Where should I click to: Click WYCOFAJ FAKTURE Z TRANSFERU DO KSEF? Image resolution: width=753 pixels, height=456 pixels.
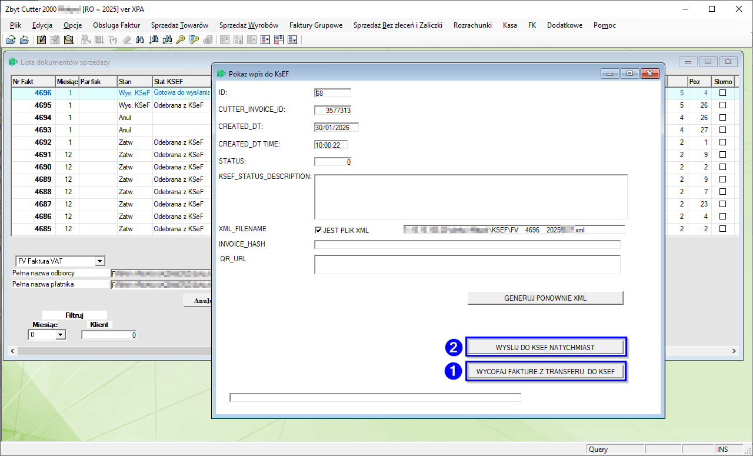point(545,372)
